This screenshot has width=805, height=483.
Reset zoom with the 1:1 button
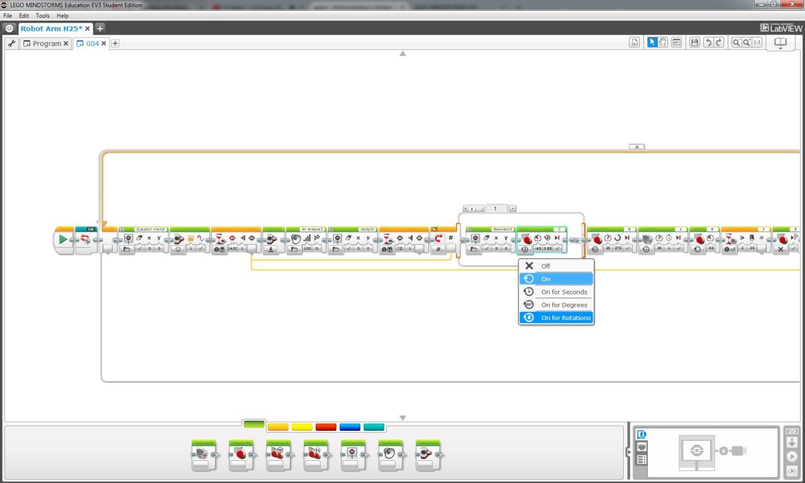click(757, 43)
